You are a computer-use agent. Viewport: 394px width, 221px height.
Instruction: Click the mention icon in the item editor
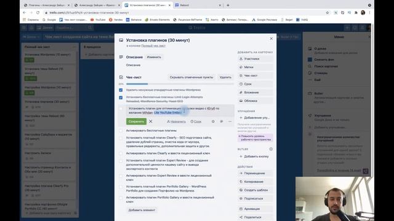[x=222, y=122]
